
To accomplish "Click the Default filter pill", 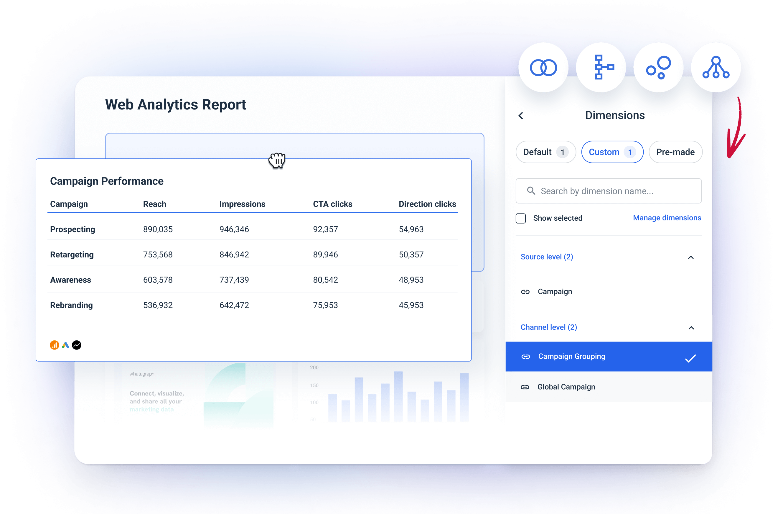I will point(545,152).
